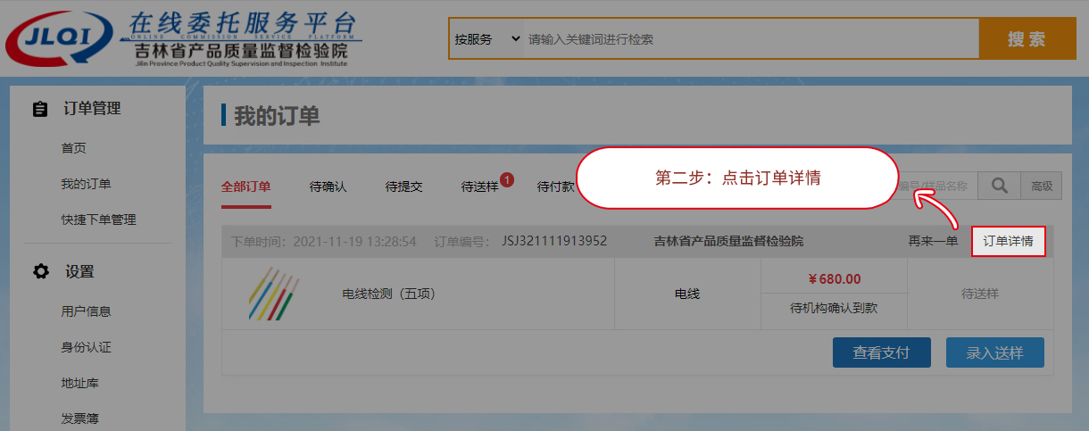
Task: Click 再来一单 to reorder
Action: click(933, 241)
